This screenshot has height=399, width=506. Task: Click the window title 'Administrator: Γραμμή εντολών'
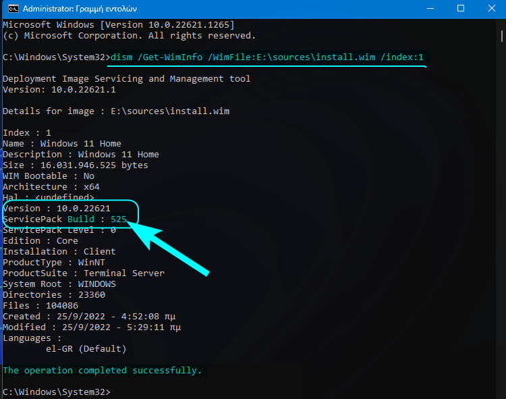80,9
